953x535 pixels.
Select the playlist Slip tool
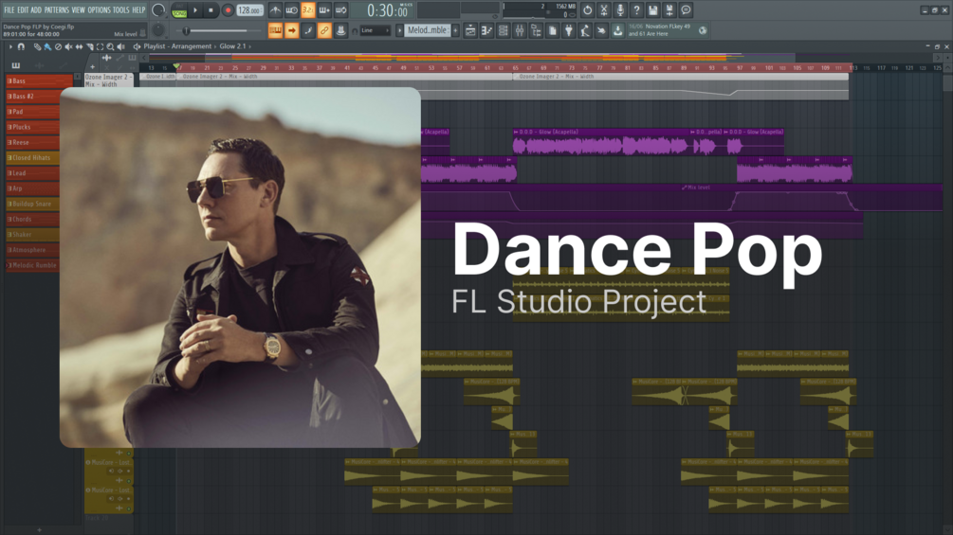point(79,46)
